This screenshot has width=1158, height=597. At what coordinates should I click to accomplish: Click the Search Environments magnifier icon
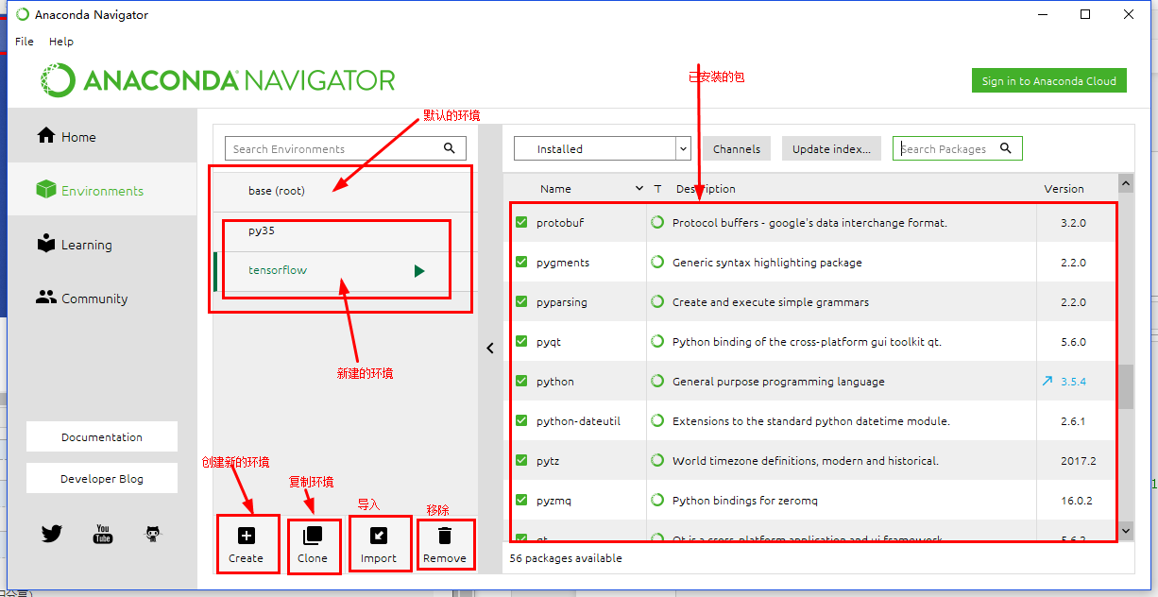pyautogui.click(x=450, y=148)
